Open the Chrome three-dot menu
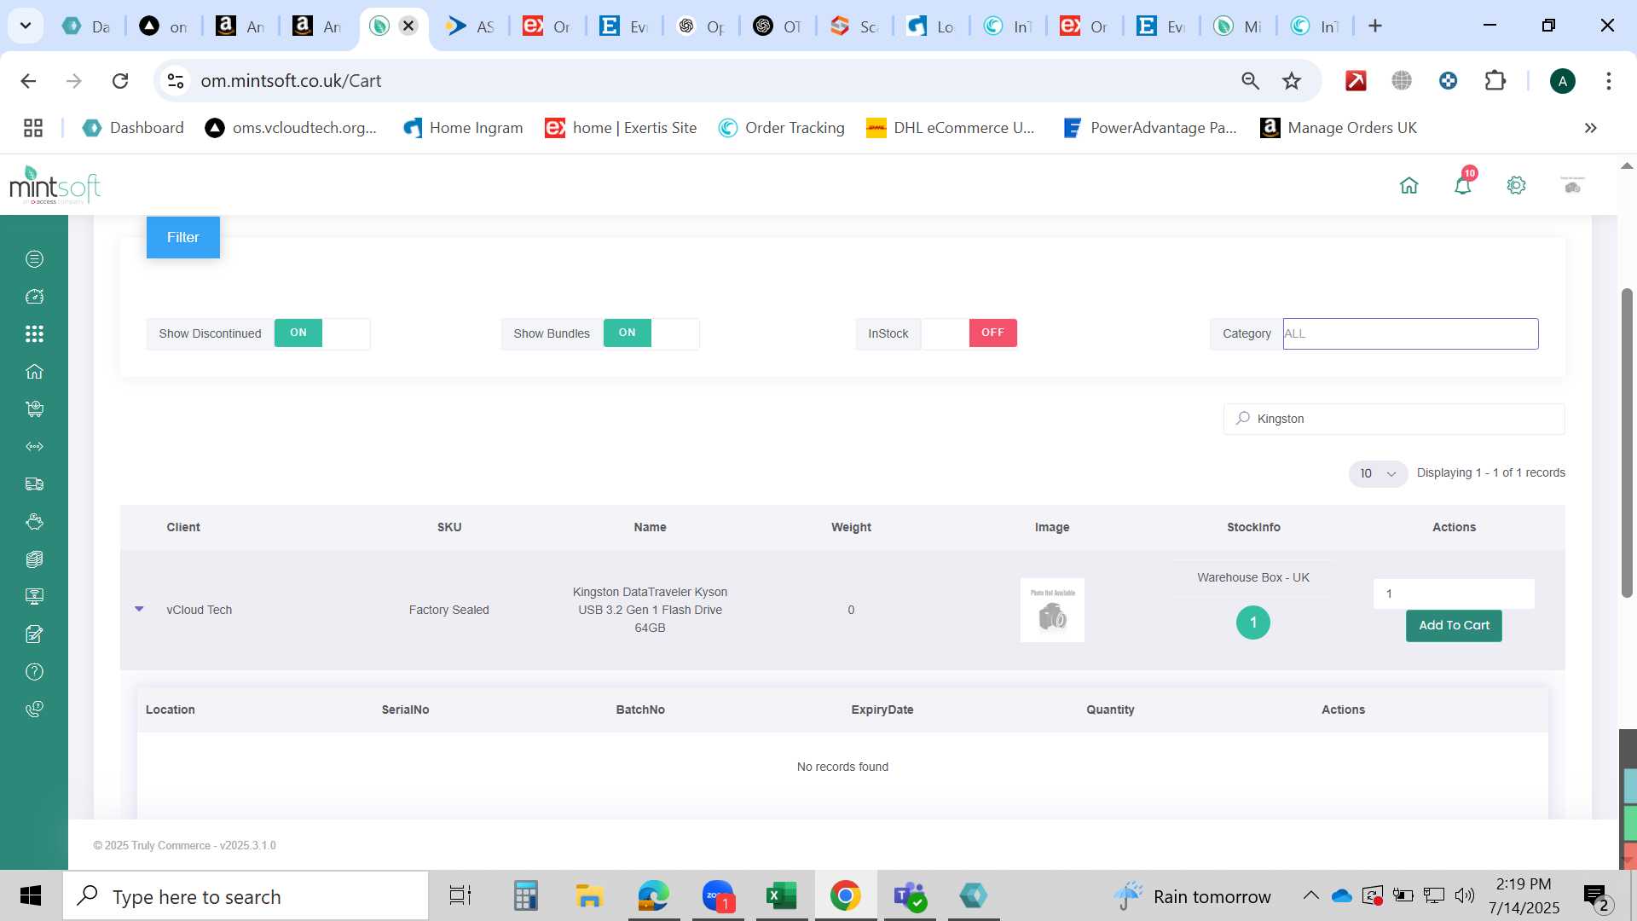1637x921 pixels. (x=1609, y=81)
